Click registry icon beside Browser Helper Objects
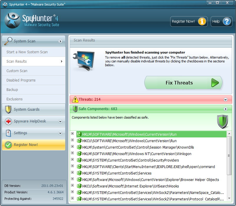Screen dimensions: 236x206 [x=79, y=180]
